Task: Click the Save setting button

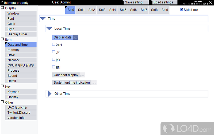Action: (x=136, y=2)
